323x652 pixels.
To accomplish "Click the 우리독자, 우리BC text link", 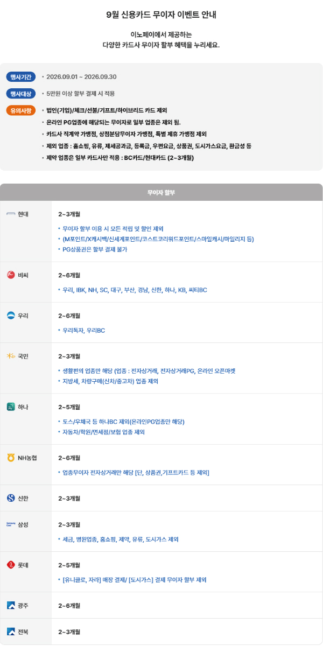I will [83, 330].
